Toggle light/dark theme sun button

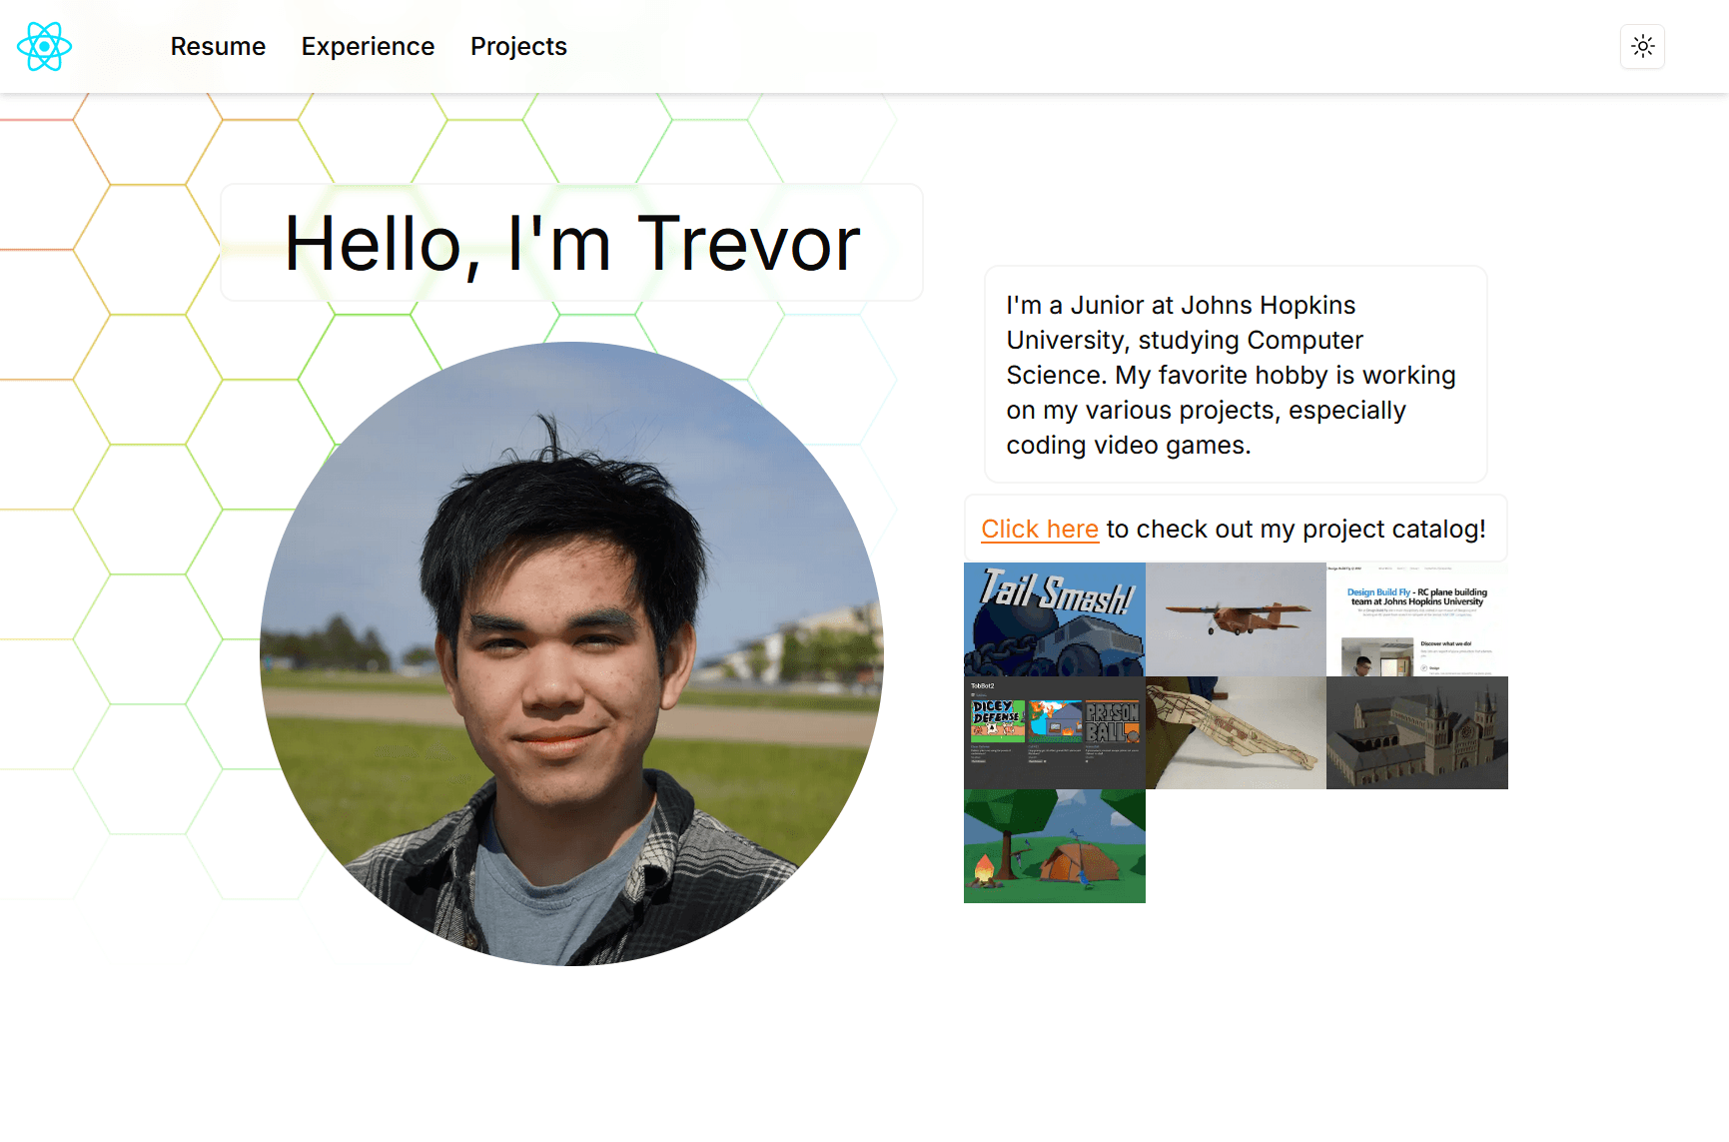1642,46
